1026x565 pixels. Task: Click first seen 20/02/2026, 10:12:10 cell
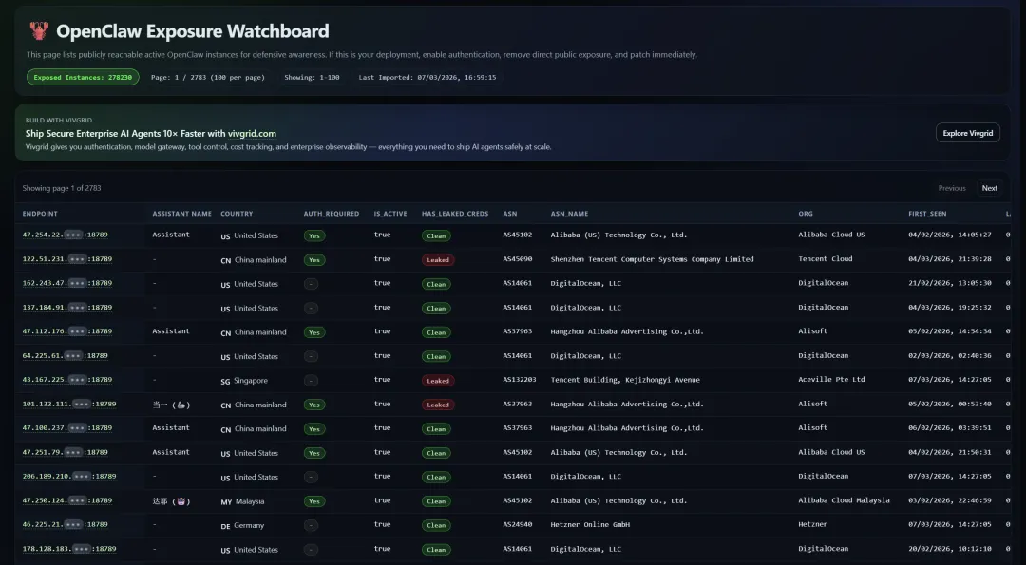949,549
